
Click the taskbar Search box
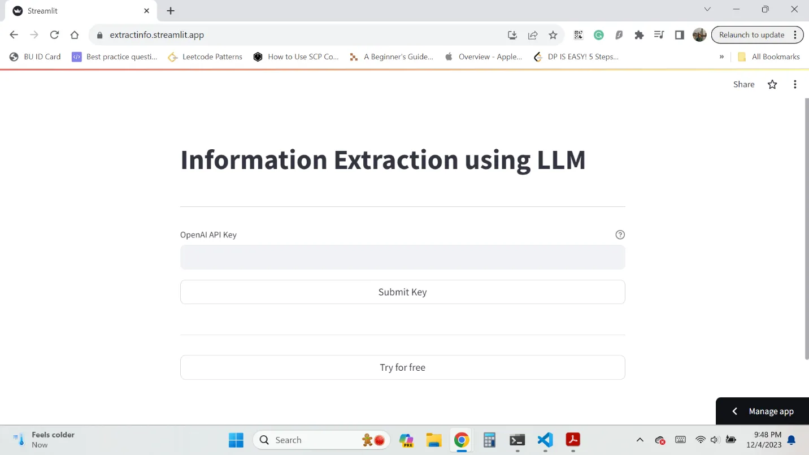322,440
